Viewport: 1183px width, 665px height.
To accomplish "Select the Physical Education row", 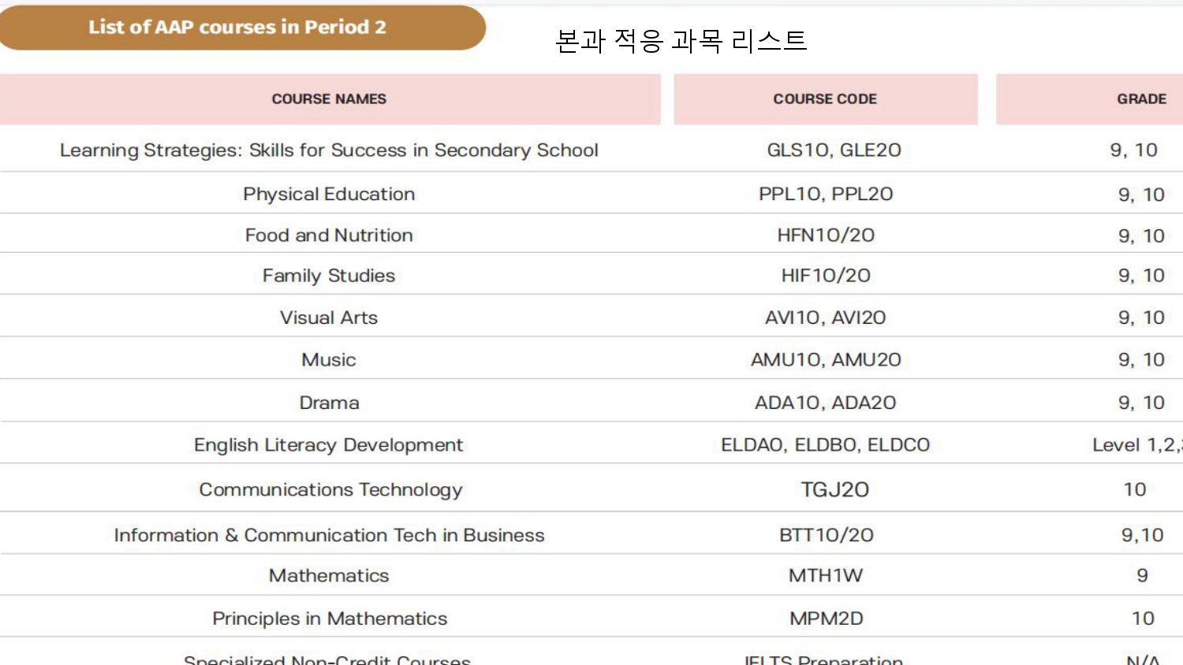I will (x=591, y=194).
